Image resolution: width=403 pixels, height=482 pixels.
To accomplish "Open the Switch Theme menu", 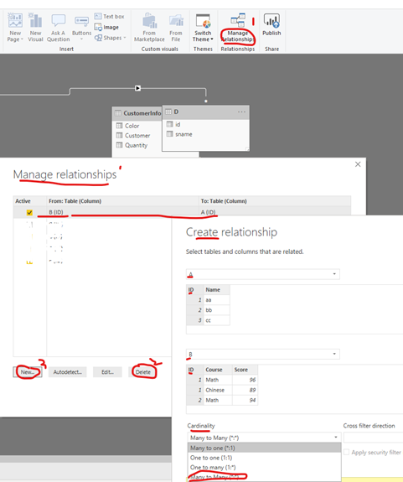I will (x=203, y=27).
